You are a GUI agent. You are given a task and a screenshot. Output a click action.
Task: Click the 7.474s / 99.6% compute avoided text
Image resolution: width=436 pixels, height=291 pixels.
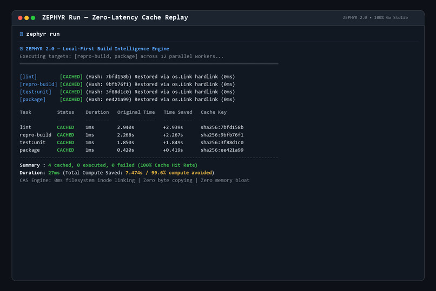pos(169,172)
